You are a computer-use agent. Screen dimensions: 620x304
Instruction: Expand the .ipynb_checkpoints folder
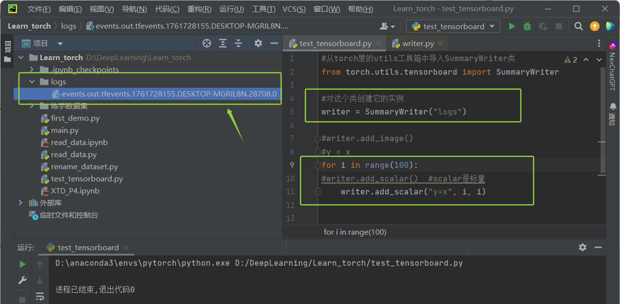point(32,70)
